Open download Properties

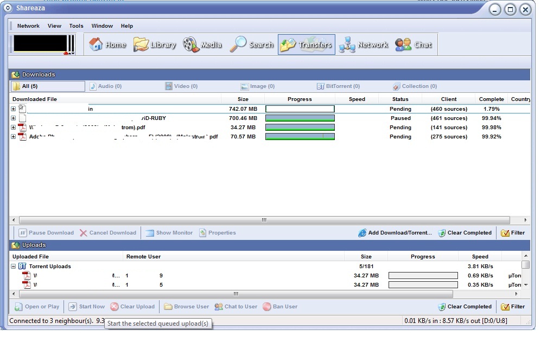217,233
